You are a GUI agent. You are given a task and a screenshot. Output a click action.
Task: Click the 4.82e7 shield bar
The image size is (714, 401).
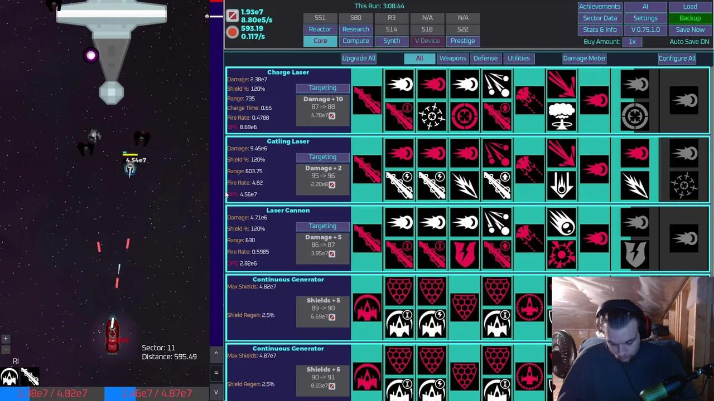pos(52,393)
